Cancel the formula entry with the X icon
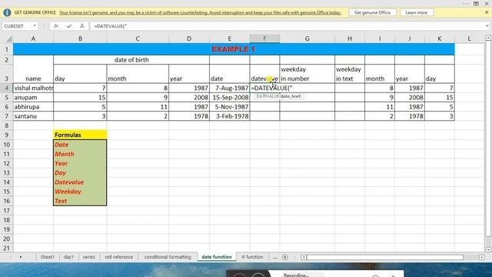The width and height of the screenshot is (492, 277). (x=56, y=26)
